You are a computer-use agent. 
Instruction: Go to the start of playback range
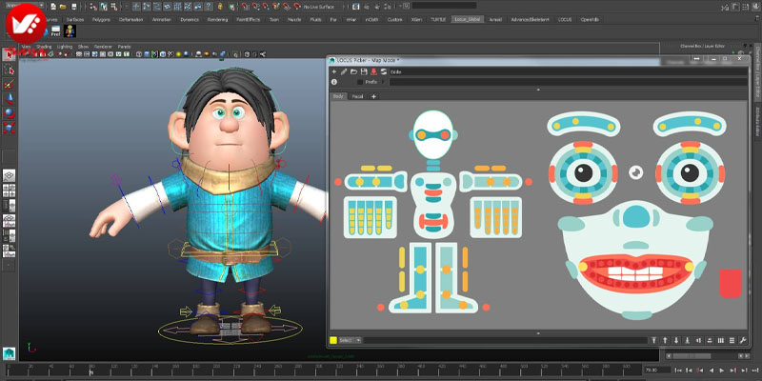[x=678, y=371]
